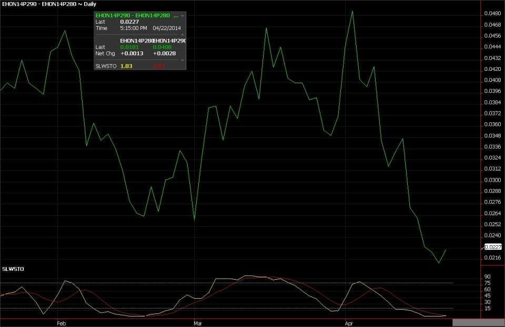Collapse the SLWSTO section in the info box
The height and width of the screenshot is (327, 505).
(x=183, y=60)
